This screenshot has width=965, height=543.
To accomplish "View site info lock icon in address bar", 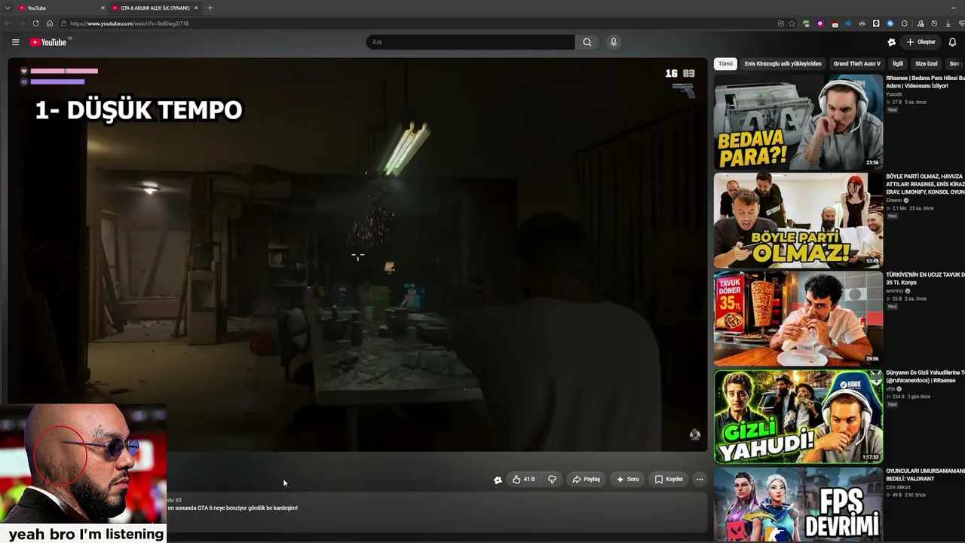I will click(64, 23).
